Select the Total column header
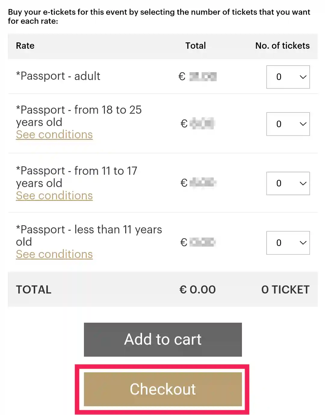 point(196,46)
